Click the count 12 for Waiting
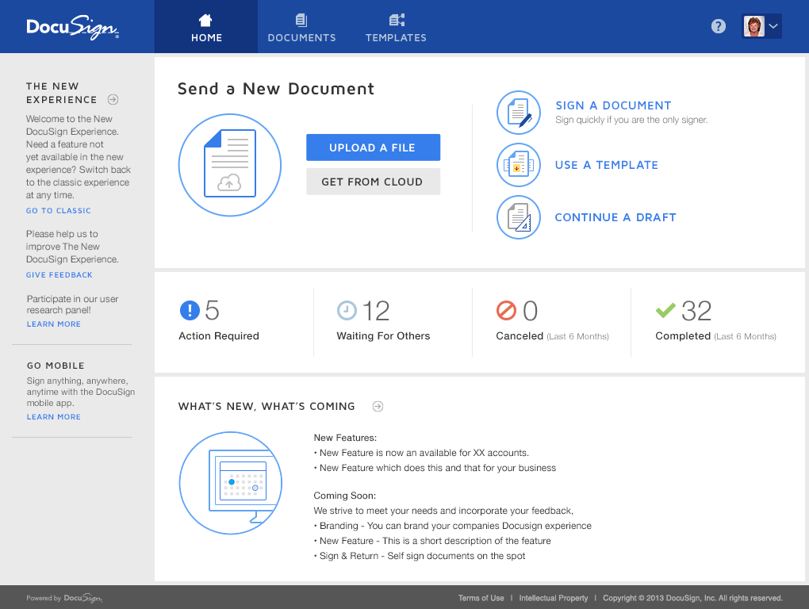The height and width of the screenshot is (609, 809). pos(376,311)
